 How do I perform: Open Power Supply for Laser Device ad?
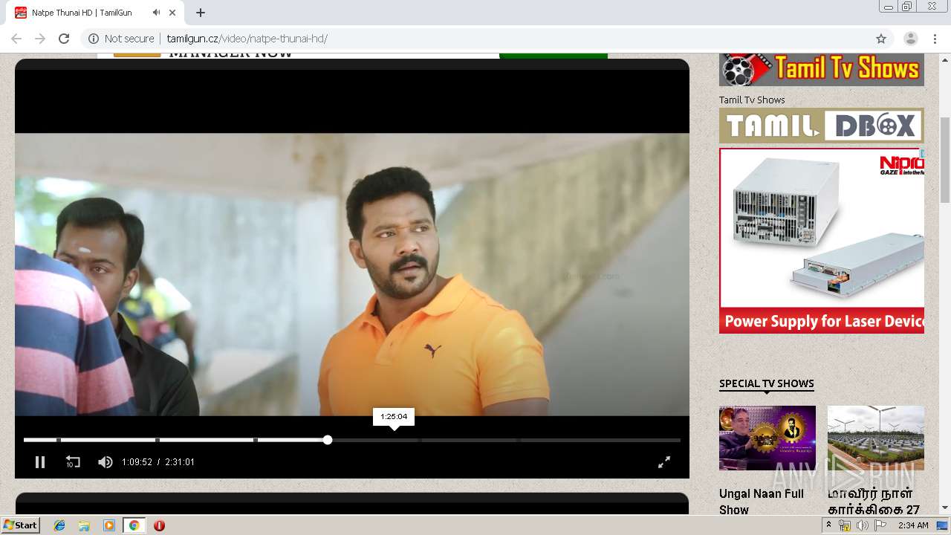pyautogui.click(x=822, y=240)
